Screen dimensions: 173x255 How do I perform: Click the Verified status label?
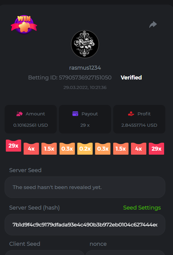coord(131,78)
